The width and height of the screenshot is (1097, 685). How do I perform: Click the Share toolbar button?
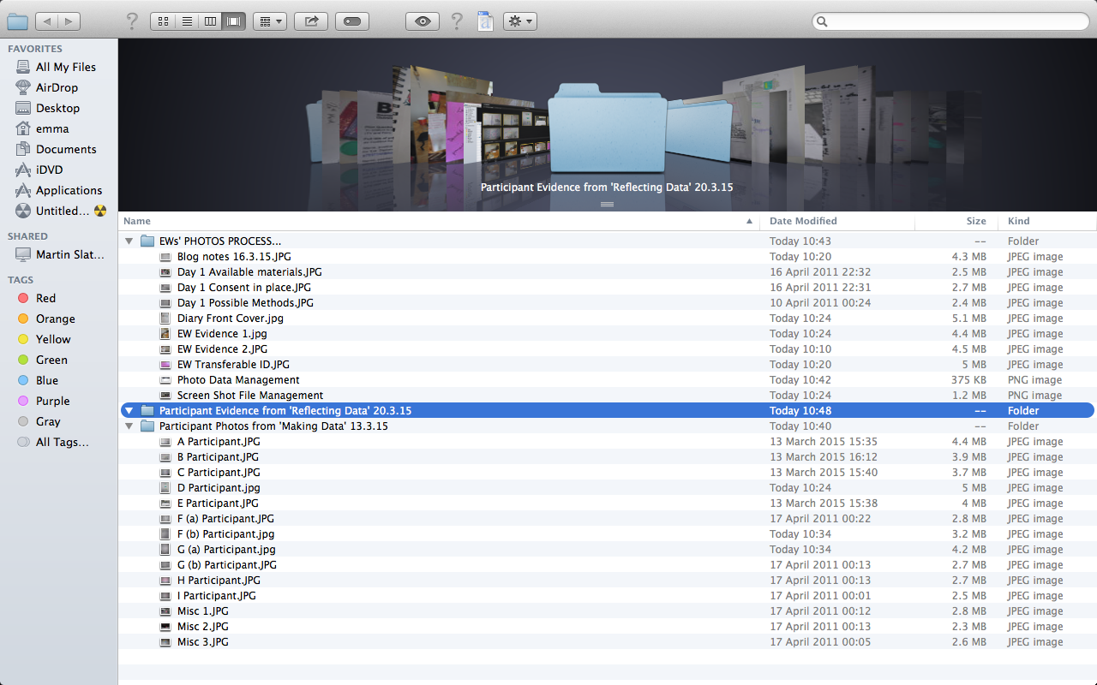pyautogui.click(x=310, y=21)
